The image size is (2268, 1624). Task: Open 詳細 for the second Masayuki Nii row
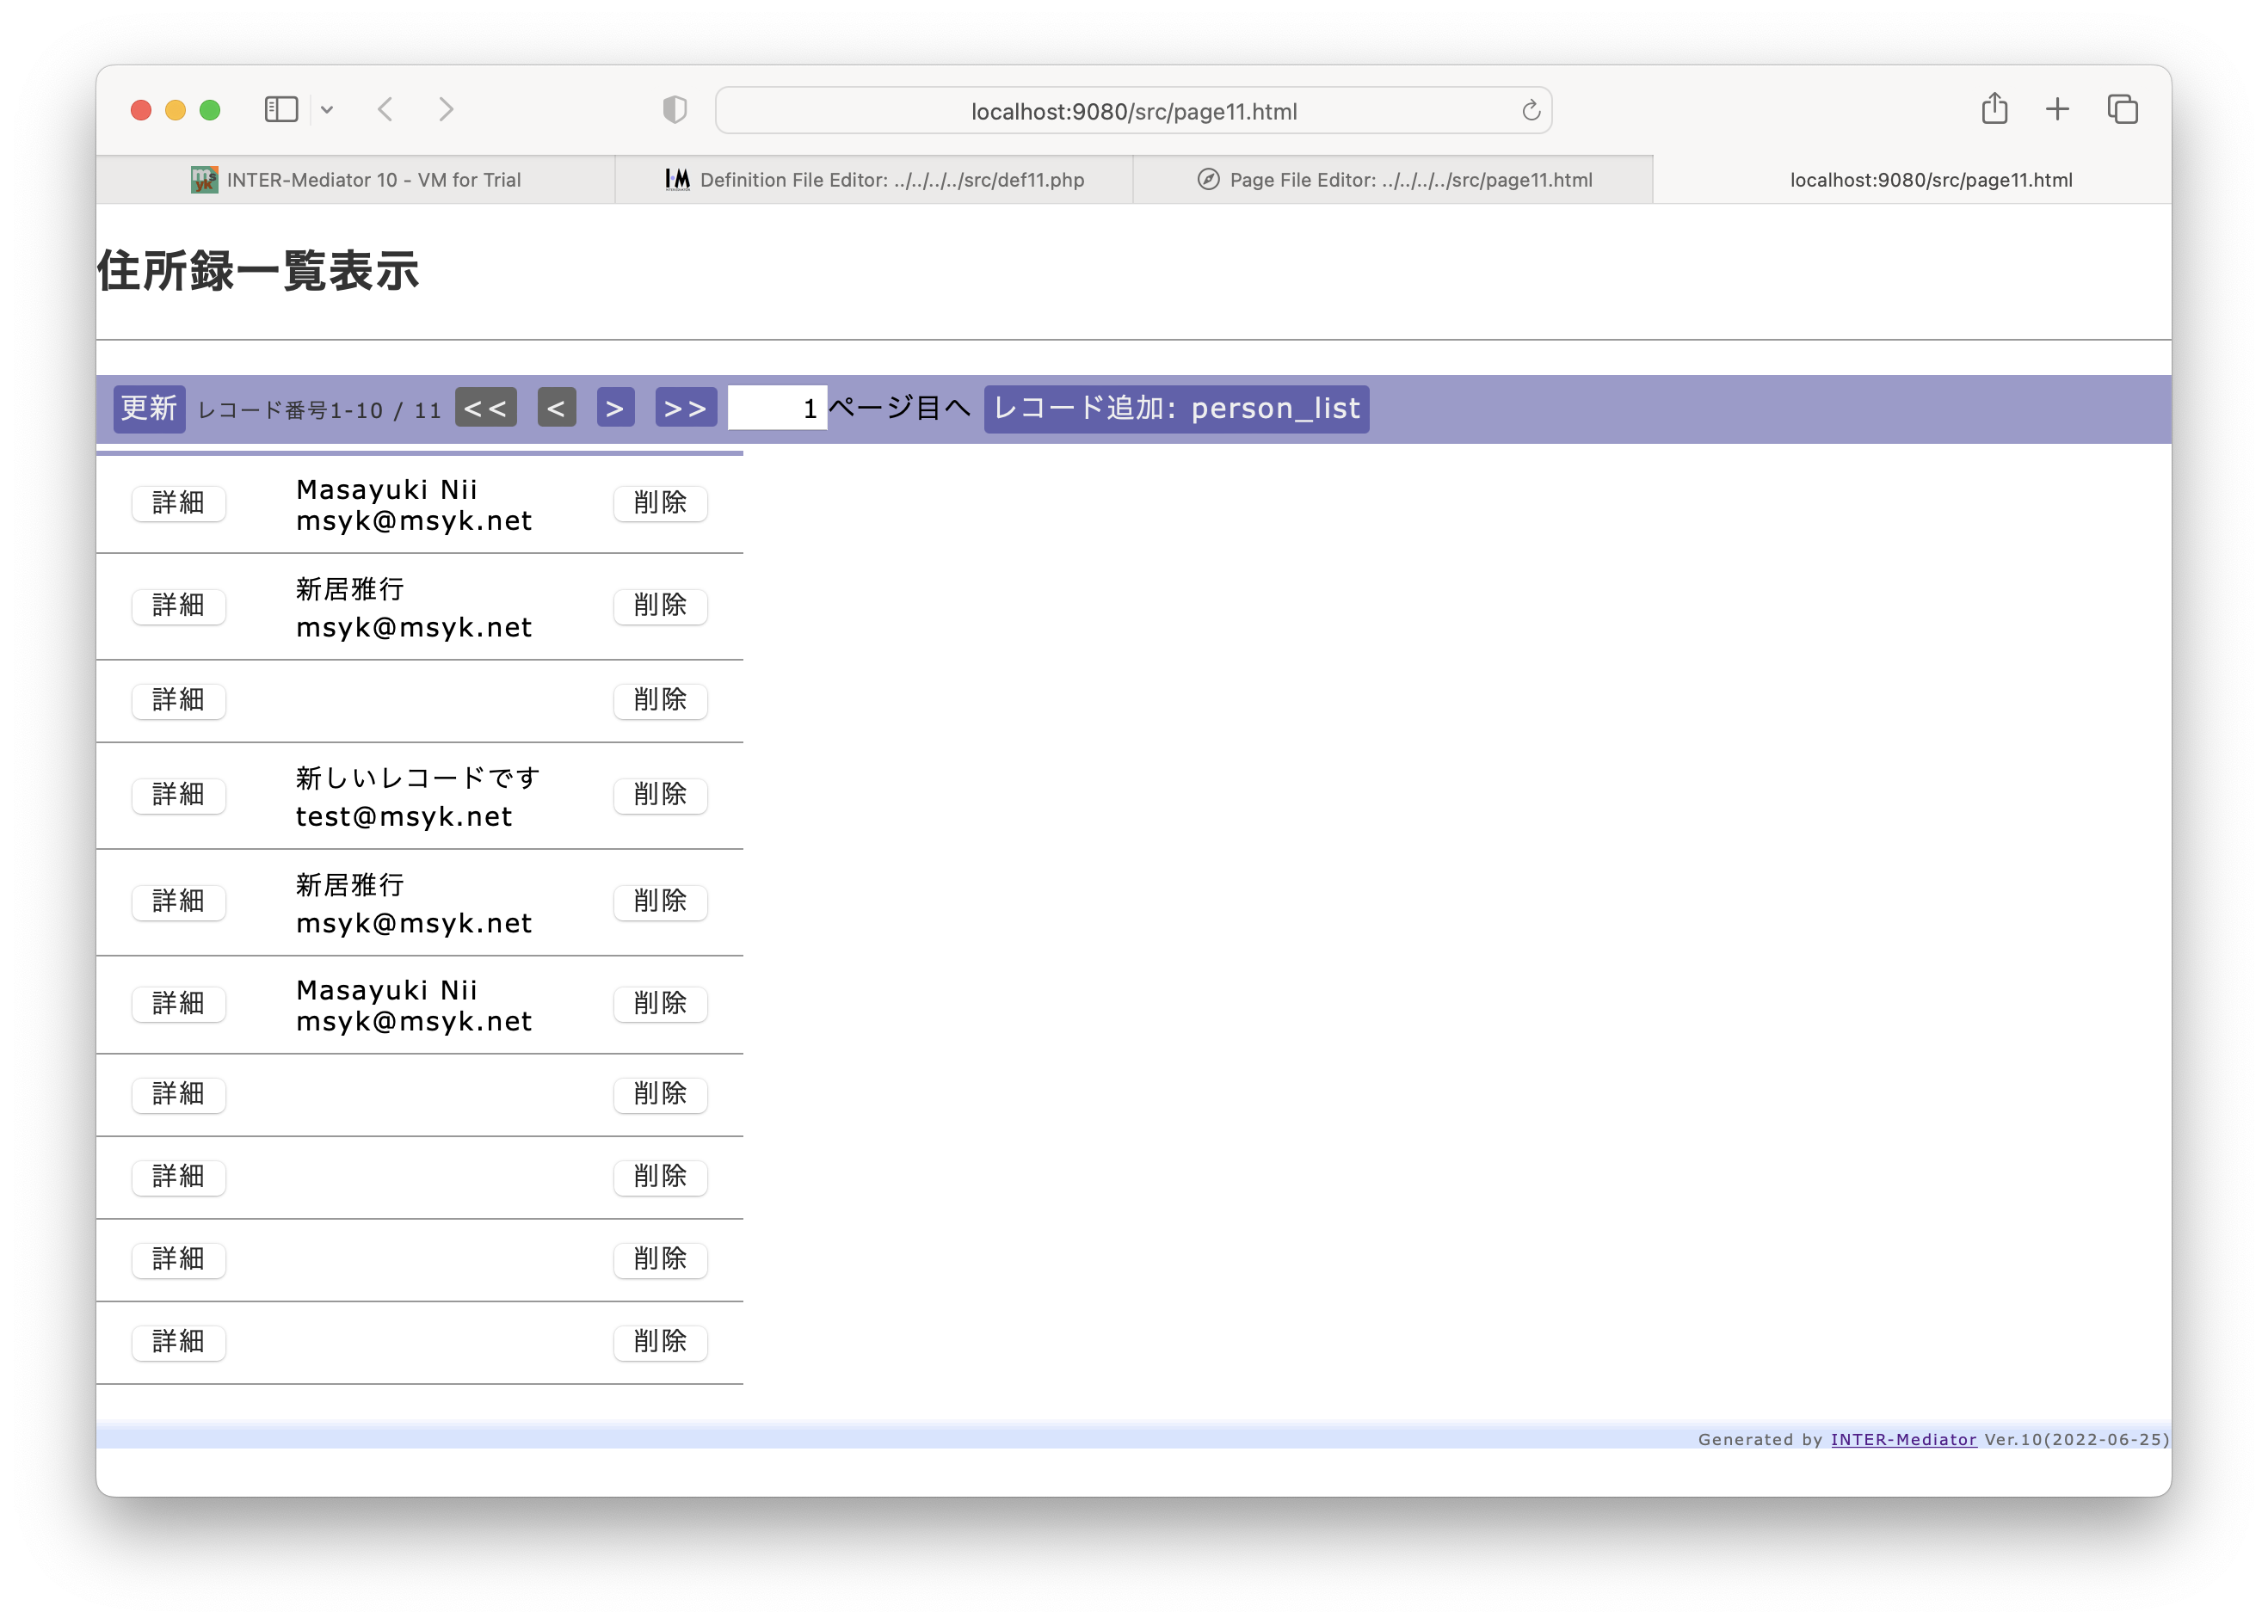(x=179, y=1003)
